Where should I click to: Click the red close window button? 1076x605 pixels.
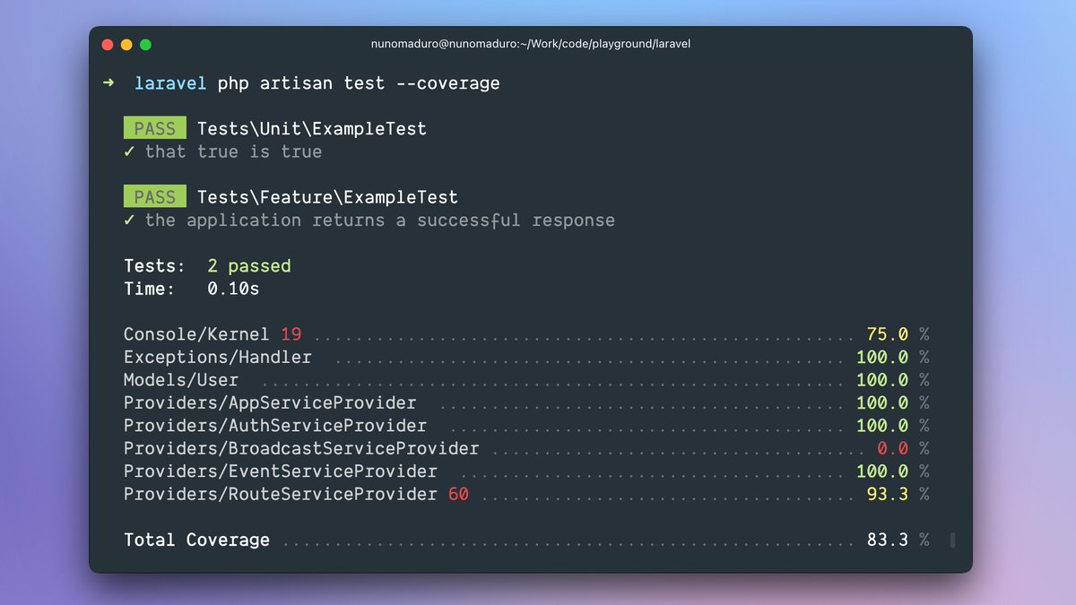tap(108, 45)
